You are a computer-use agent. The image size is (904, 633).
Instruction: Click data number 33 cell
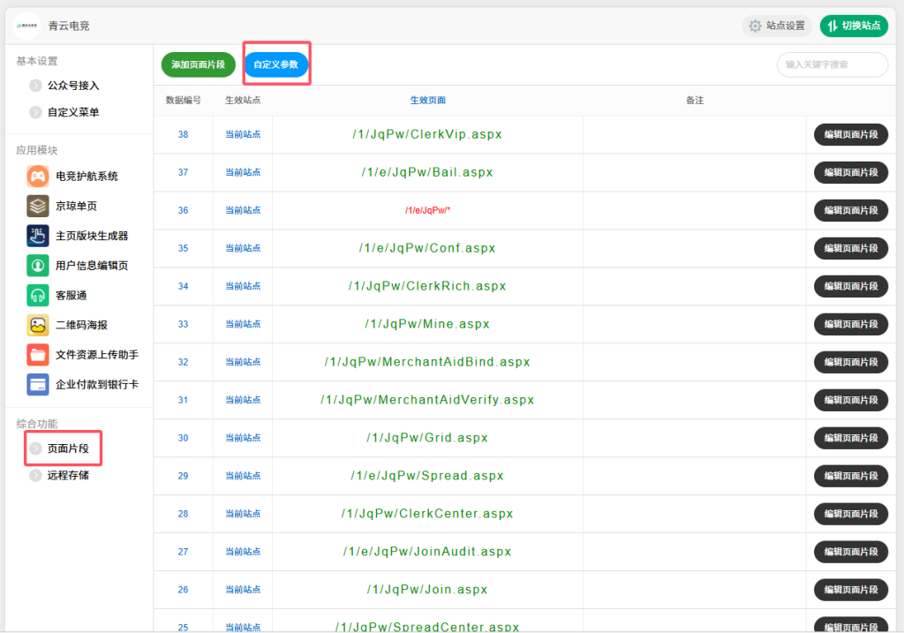click(184, 324)
